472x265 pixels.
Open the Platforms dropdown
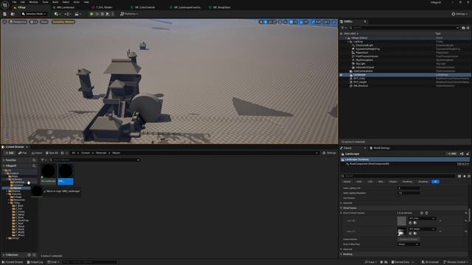(129, 14)
